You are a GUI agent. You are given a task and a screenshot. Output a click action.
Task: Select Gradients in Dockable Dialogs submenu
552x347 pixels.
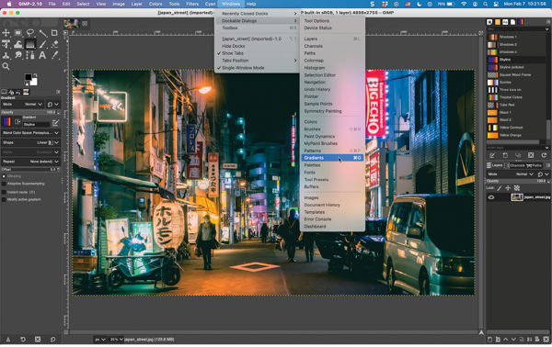[x=332, y=158]
